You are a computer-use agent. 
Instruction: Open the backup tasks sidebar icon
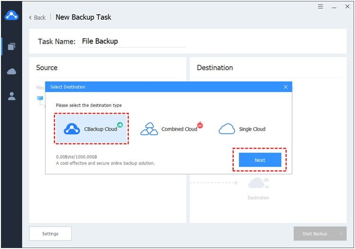coord(11,46)
